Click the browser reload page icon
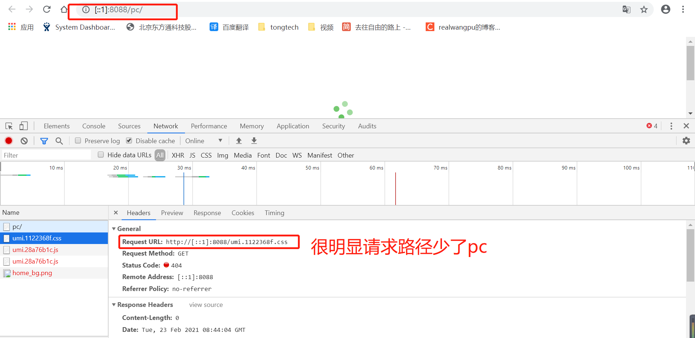Image resolution: width=695 pixels, height=338 pixels. [47, 9]
